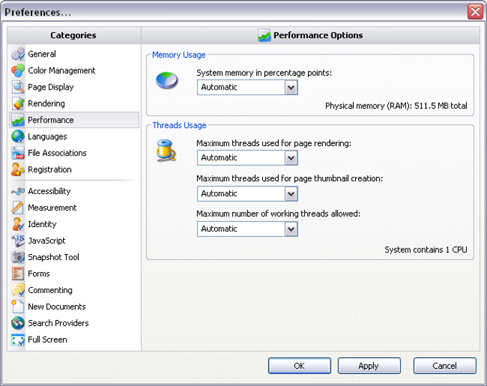Click the Threads Usage spool icon
Image resolution: width=487 pixels, height=386 pixels.
pyautogui.click(x=166, y=150)
